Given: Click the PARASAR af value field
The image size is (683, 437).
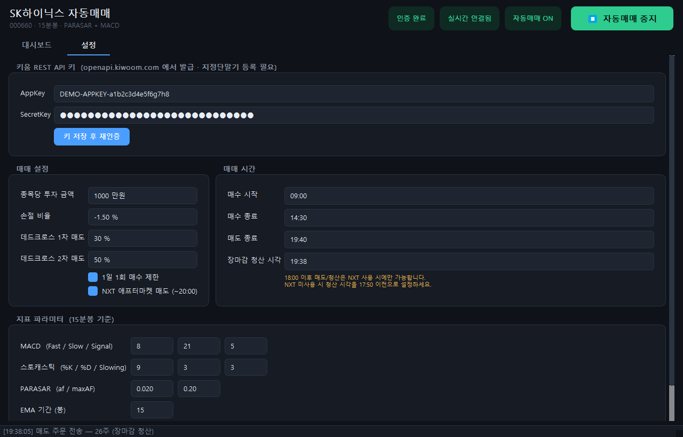Looking at the screenshot, I should (x=152, y=389).
